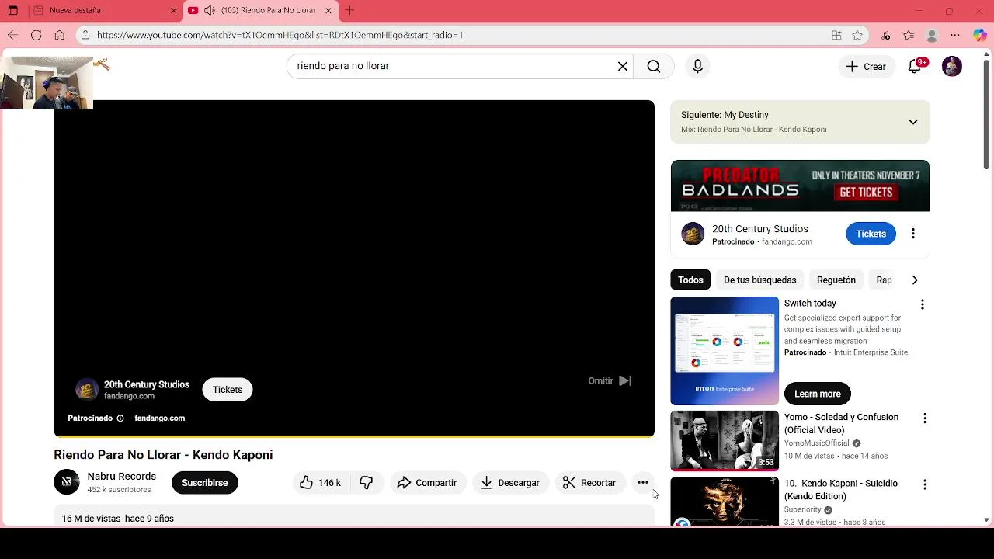The width and height of the screenshot is (994, 559).
Task: Select the Todos filter chip
Action: pyautogui.click(x=690, y=279)
